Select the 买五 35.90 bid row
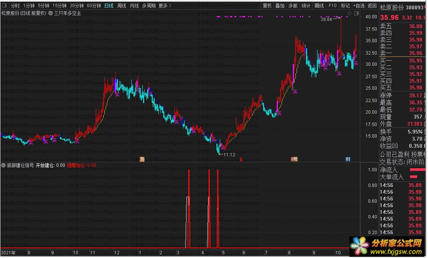This screenshot has width=428, height=258. (402, 88)
